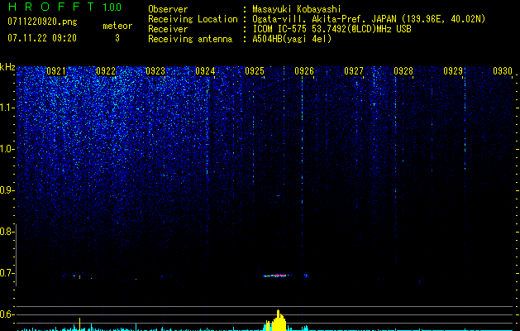Click the small echo blob just after 0926
This screenshot has width=520, height=331.
pos(306,276)
